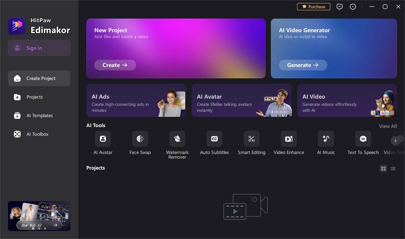Click the Projects folder icon in sidebar

17,97
